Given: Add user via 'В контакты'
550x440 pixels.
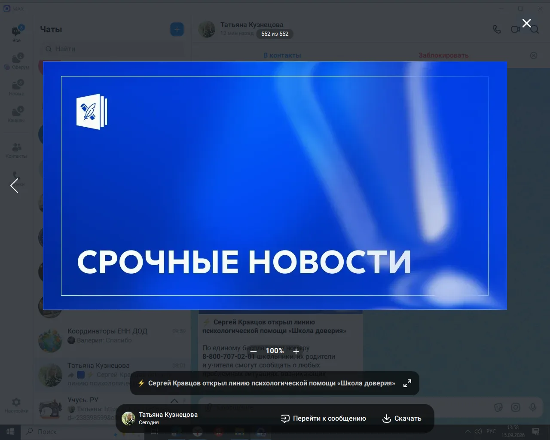Looking at the screenshot, I should [282, 55].
